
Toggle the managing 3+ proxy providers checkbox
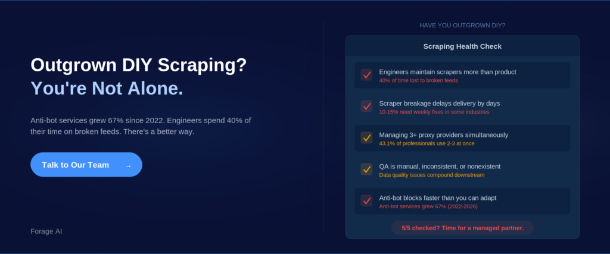(x=366, y=138)
